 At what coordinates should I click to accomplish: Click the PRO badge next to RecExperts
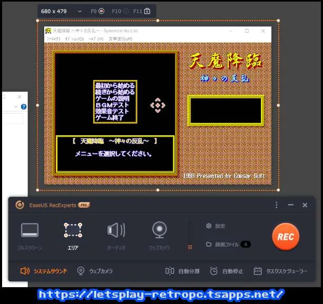[84, 205]
